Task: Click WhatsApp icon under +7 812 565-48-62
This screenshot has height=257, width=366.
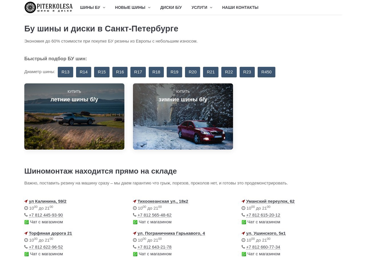Action: point(135,222)
